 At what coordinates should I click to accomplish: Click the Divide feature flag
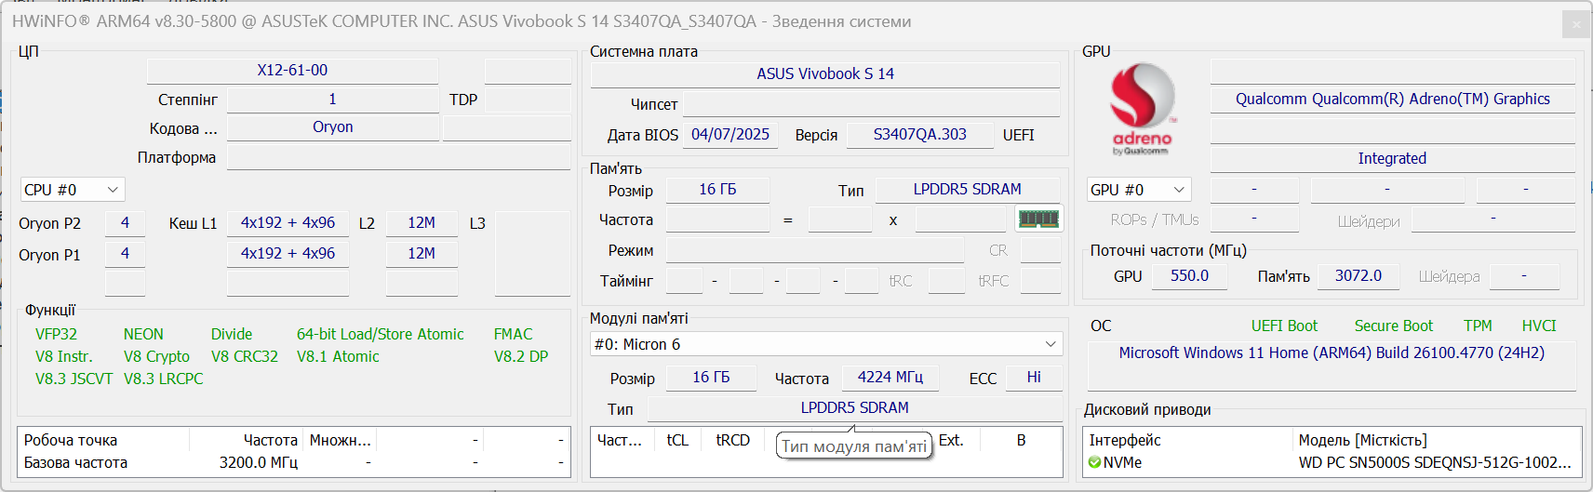pyautogui.click(x=232, y=334)
